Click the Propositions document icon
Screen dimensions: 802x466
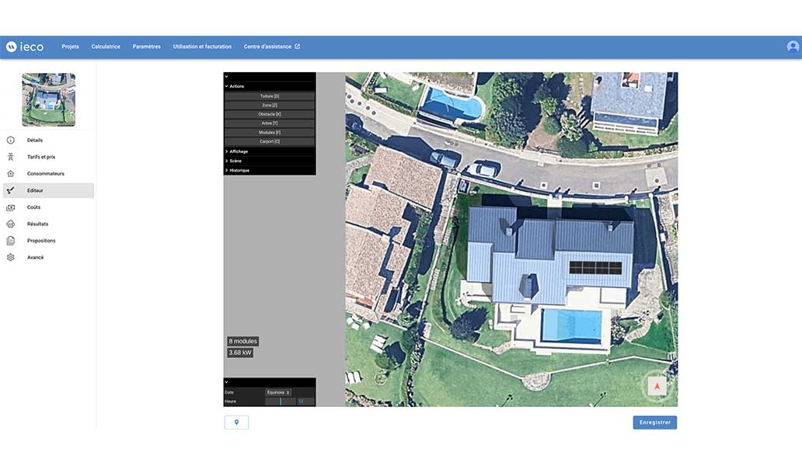click(11, 241)
